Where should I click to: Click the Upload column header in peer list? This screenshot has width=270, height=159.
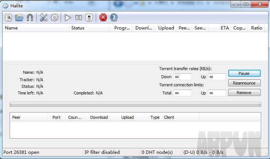123,117
